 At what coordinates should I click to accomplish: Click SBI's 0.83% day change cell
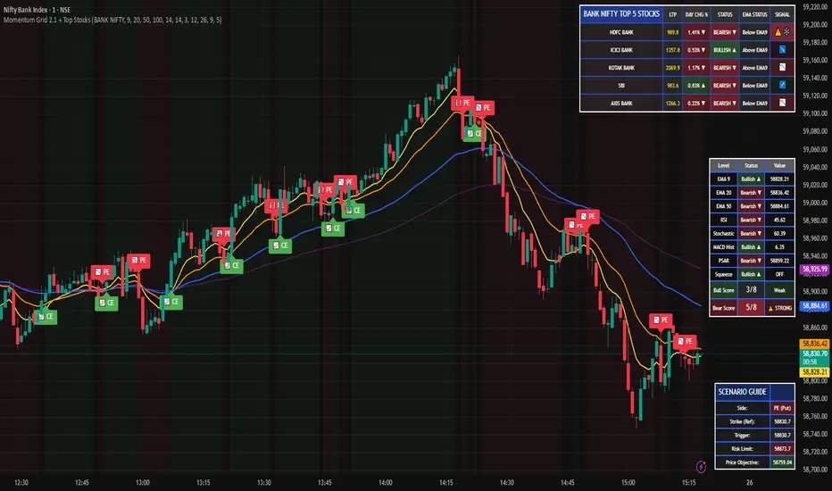[696, 86]
